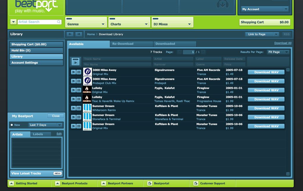Click the play-all icon in the table header

tap(75, 62)
